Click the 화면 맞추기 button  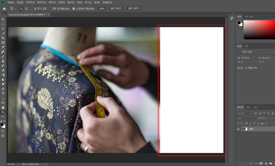pyautogui.click(x=116, y=8)
